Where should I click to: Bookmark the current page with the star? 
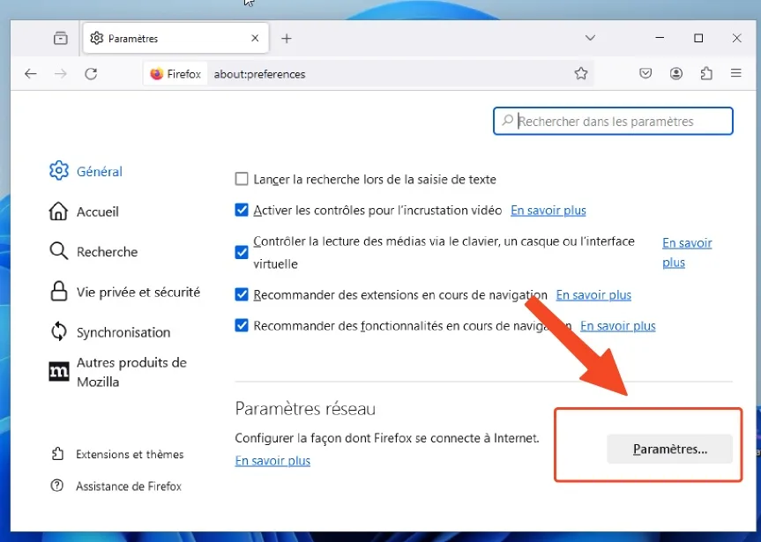click(x=581, y=74)
